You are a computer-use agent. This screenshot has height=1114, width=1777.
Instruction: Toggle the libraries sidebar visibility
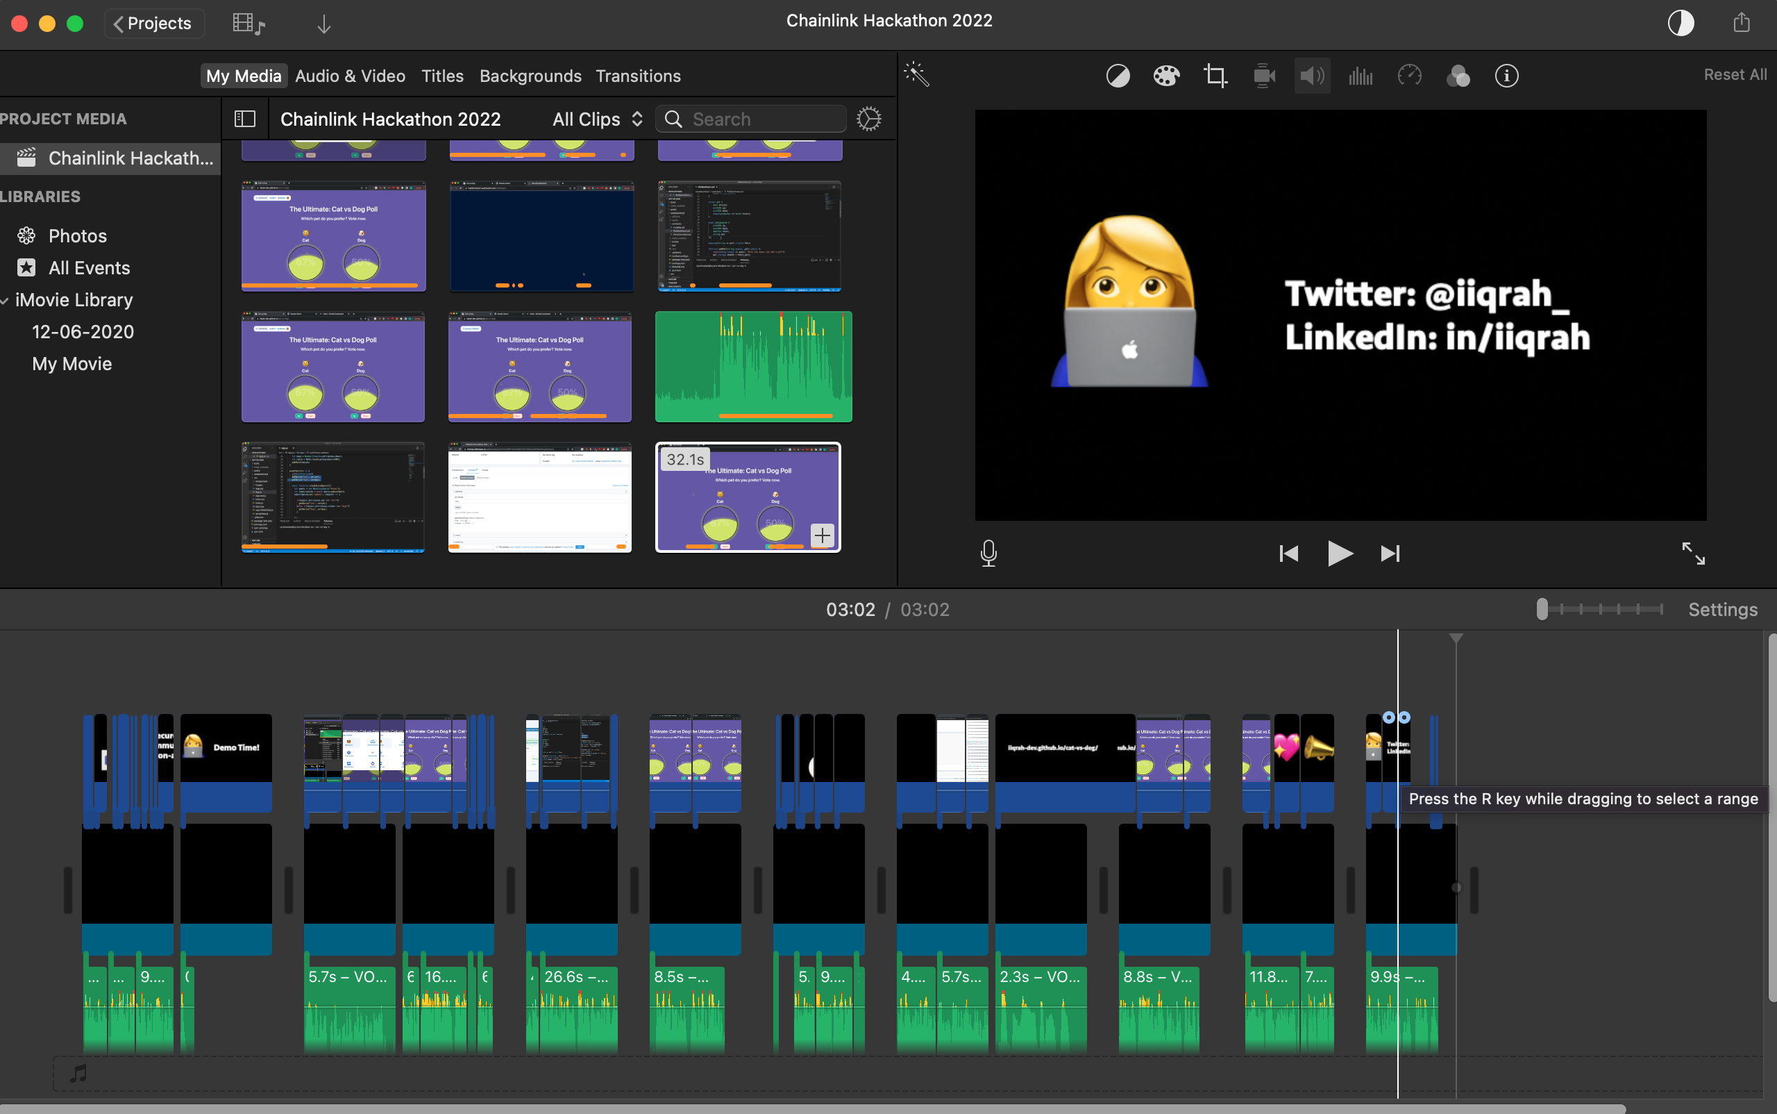point(244,119)
